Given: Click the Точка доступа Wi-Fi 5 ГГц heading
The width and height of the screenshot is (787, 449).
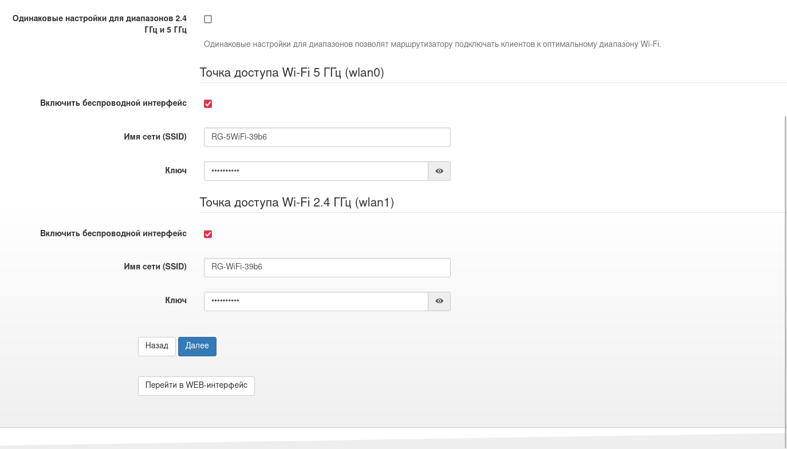Looking at the screenshot, I should click(292, 73).
